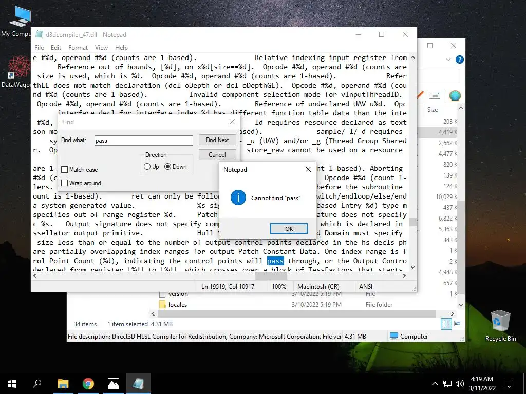This screenshot has width=526, height=394.
Task: Open the network icon in the system tray
Action: point(447,384)
